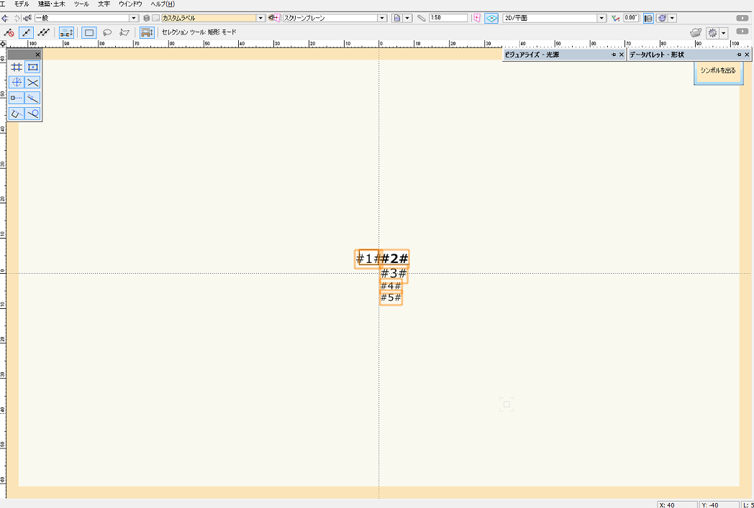Click the disable interactive scaling mode icon
The image size is (754, 508).
(x=9, y=32)
